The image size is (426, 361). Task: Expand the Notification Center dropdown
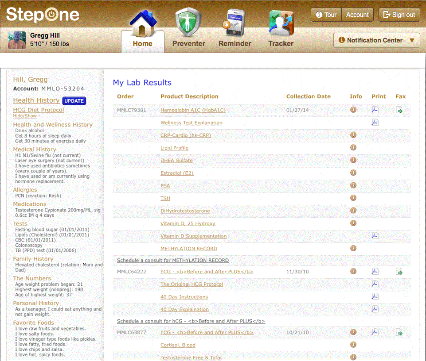(x=376, y=40)
